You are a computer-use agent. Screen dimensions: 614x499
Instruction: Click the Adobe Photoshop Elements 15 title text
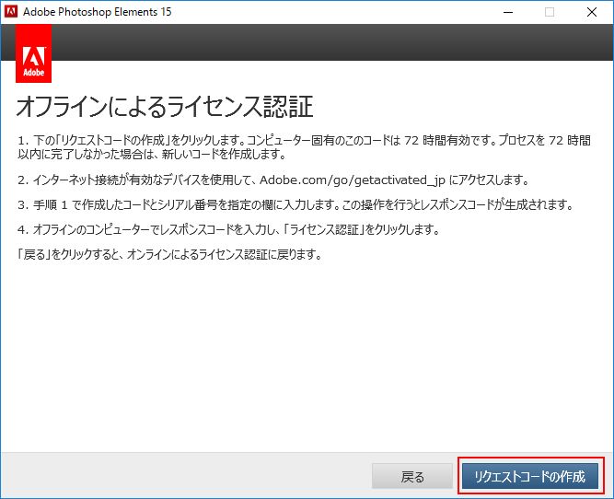point(97,12)
